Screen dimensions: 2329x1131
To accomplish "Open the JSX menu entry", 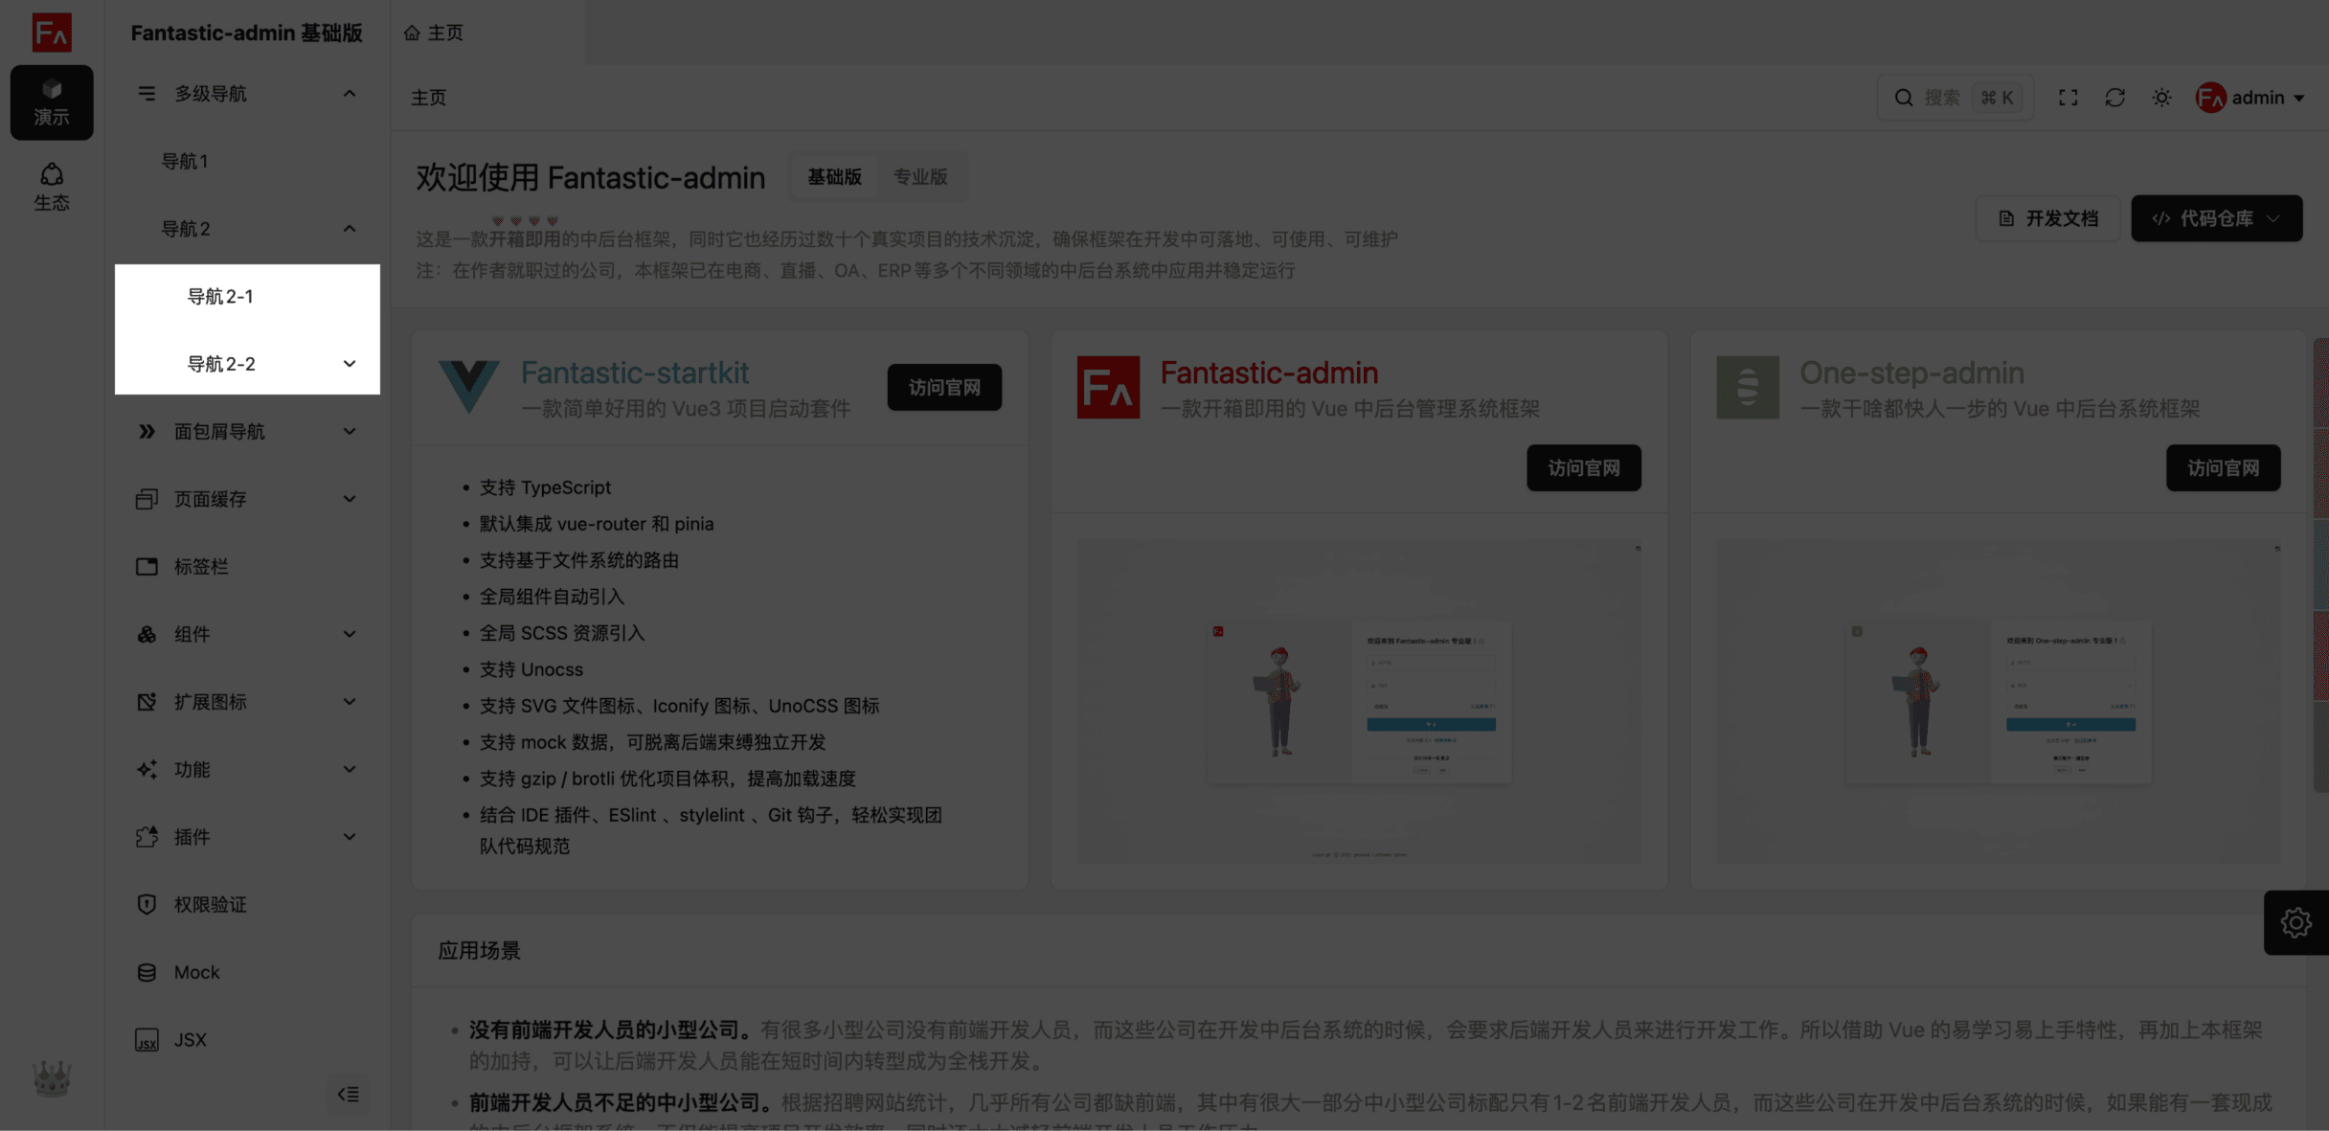I will pos(247,1039).
